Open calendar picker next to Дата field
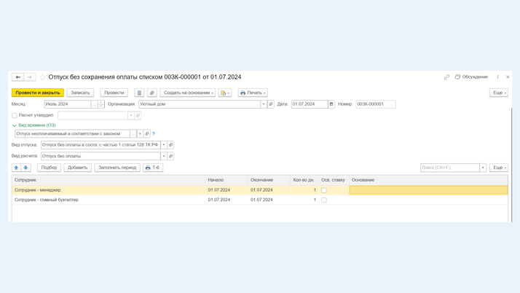520x293 pixels. [331, 104]
